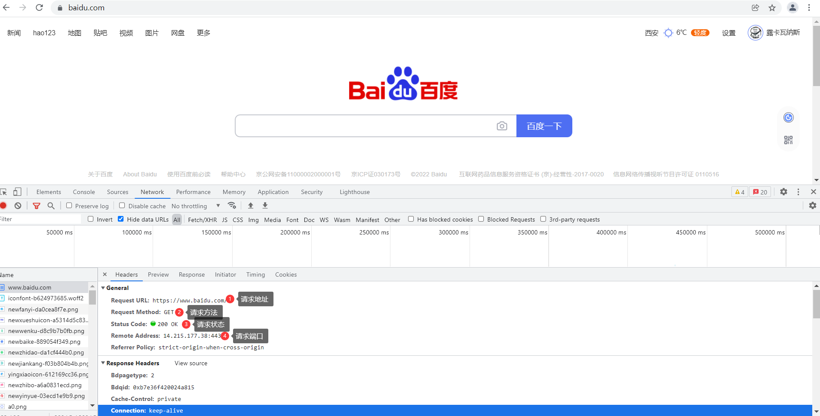Click the camera image search icon
The height and width of the screenshot is (416, 820).
pyautogui.click(x=502, y=126)
